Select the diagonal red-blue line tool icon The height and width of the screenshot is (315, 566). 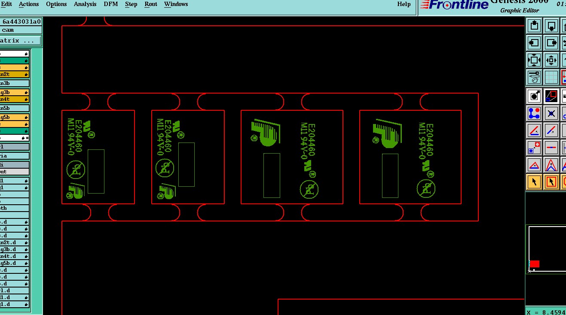coord(551,130)
